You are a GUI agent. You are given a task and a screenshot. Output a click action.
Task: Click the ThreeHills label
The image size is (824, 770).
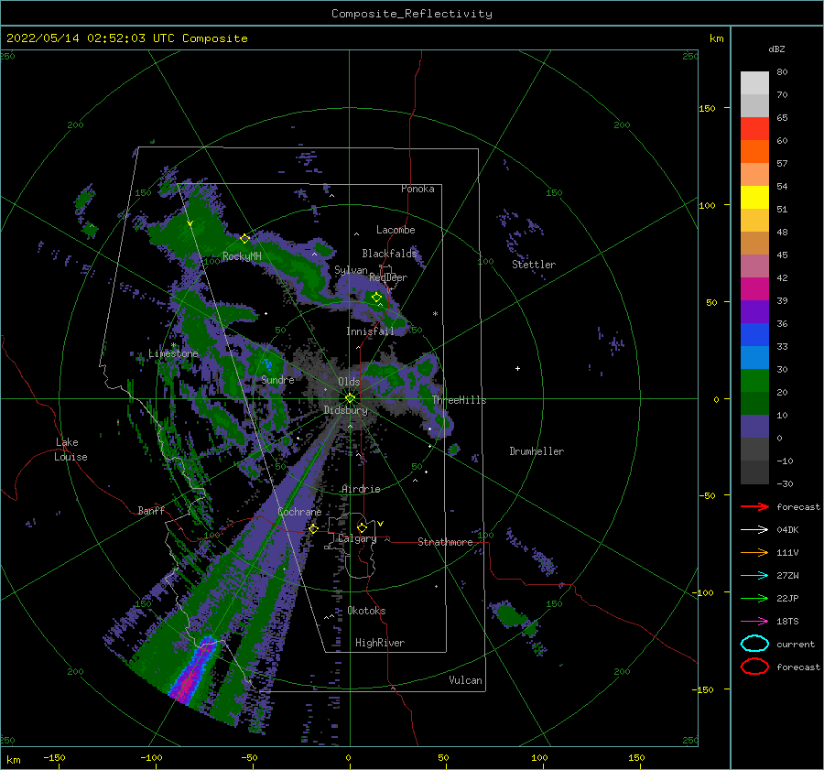(x=459, y=400)
